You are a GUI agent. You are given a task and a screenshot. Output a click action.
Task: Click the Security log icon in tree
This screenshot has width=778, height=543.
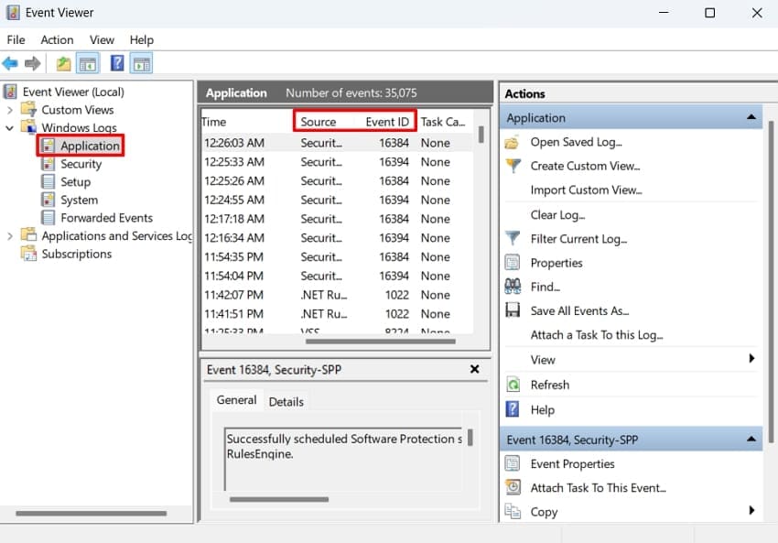(x=49, y=164)
